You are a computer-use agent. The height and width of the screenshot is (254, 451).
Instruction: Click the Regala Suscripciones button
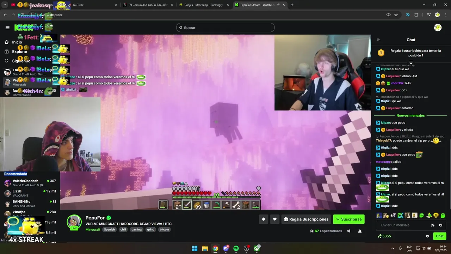click(x=306, y=219)
